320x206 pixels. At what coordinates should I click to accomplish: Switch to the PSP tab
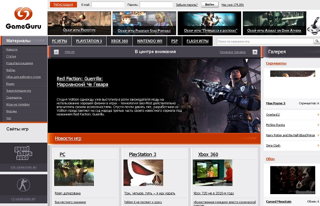point(174,41)
